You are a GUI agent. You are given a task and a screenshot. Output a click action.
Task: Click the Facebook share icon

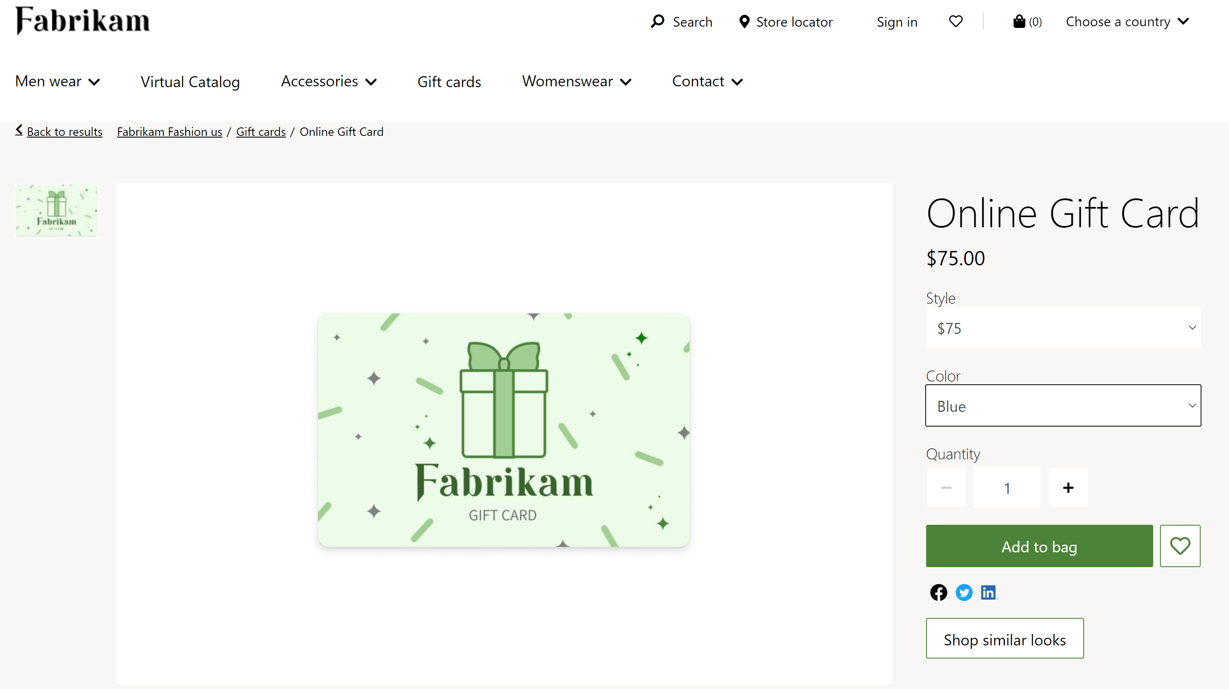(x=939, y=592)
